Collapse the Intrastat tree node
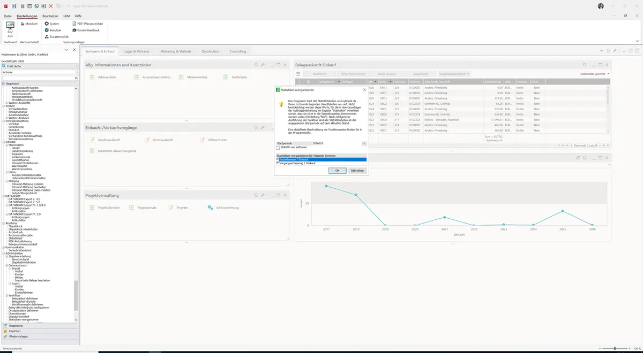 (x=3, y=142)
